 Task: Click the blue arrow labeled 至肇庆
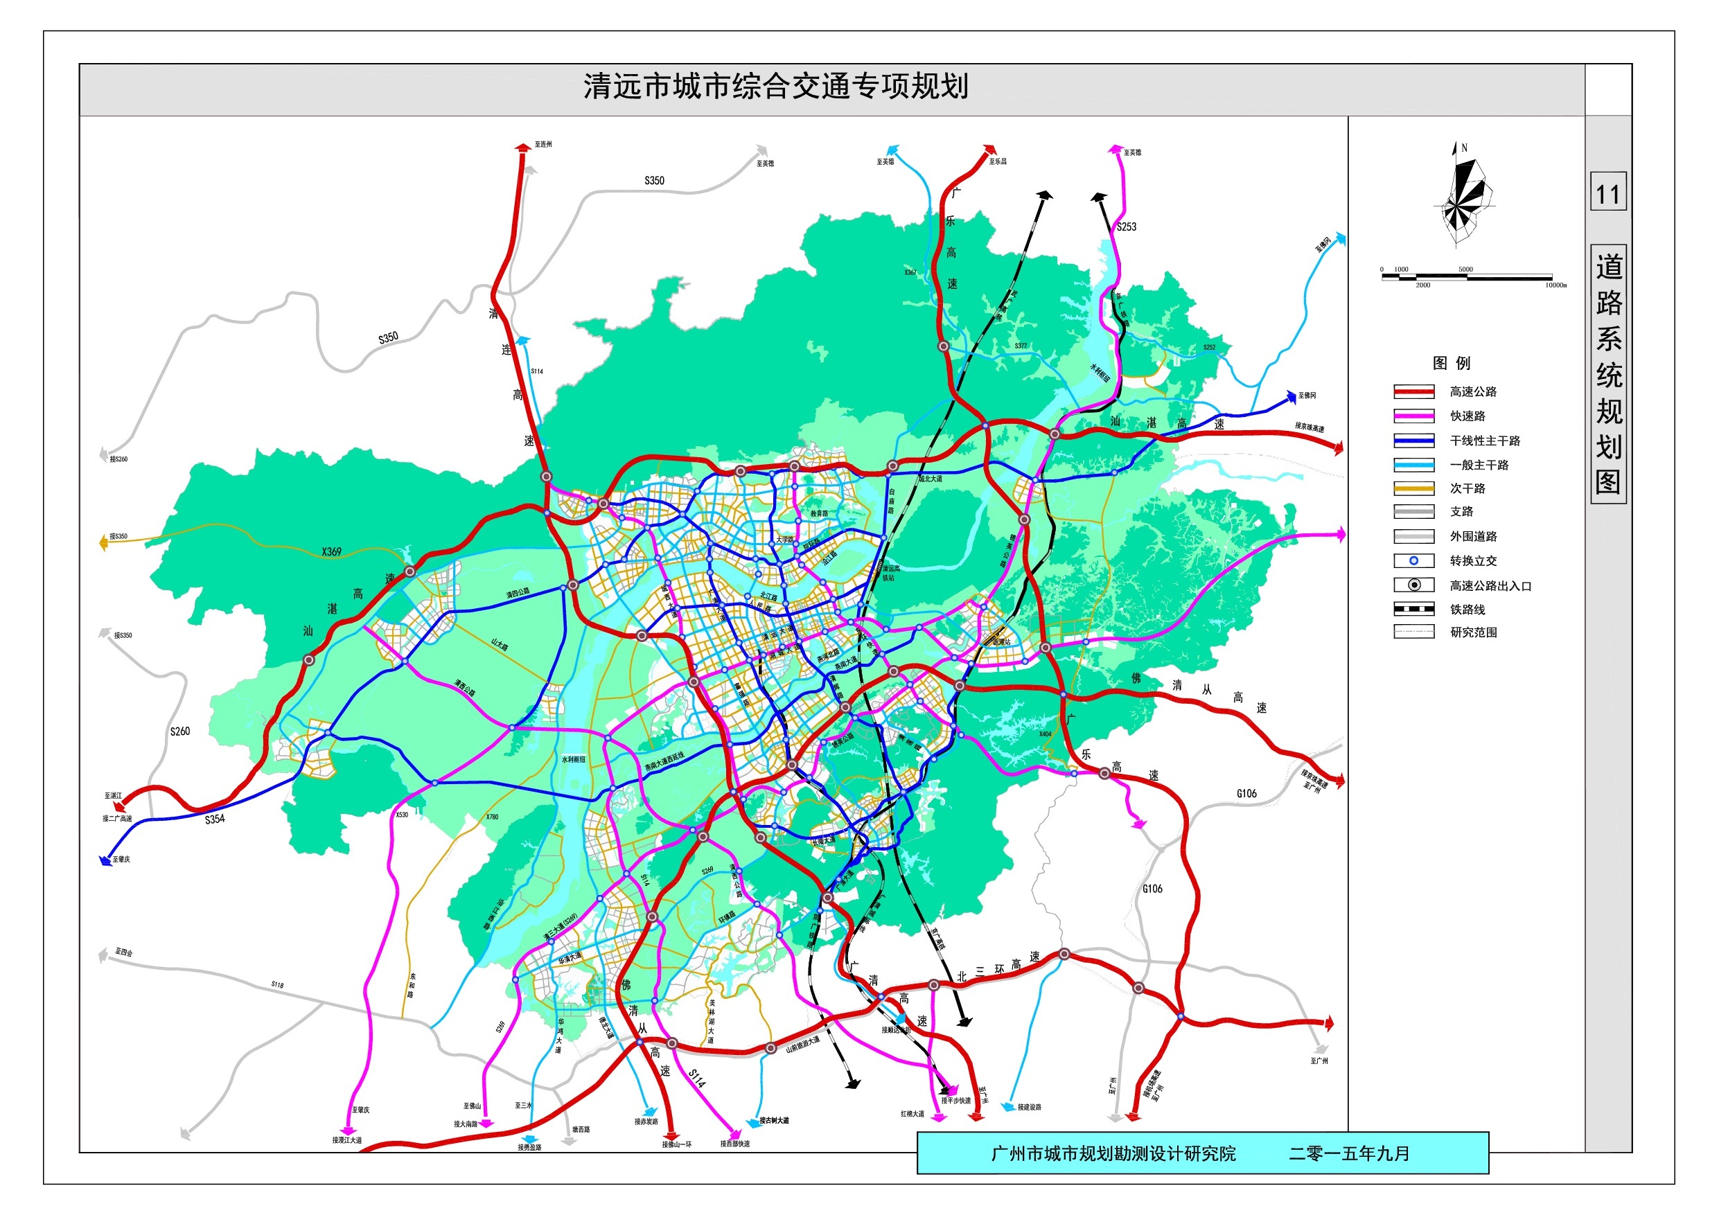point(105,860)
